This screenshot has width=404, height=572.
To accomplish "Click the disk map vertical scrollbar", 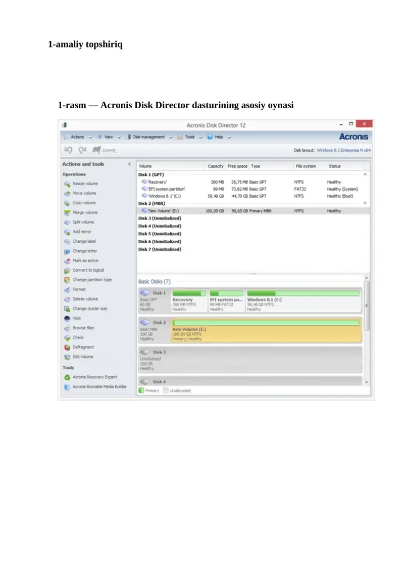I will [367, 305].
